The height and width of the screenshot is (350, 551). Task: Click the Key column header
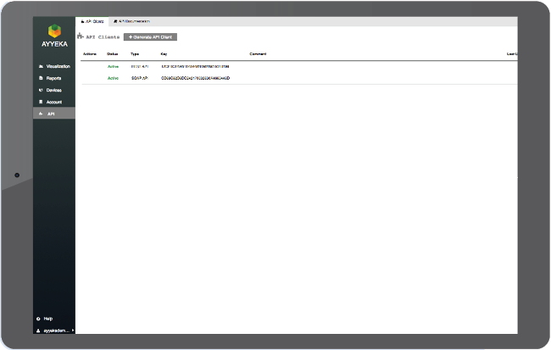pos(164,53)
